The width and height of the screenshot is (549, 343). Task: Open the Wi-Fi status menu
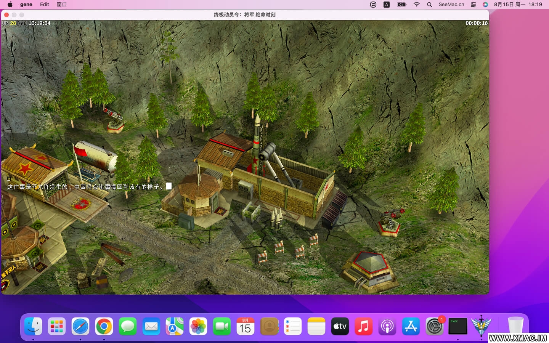point(417,5)
